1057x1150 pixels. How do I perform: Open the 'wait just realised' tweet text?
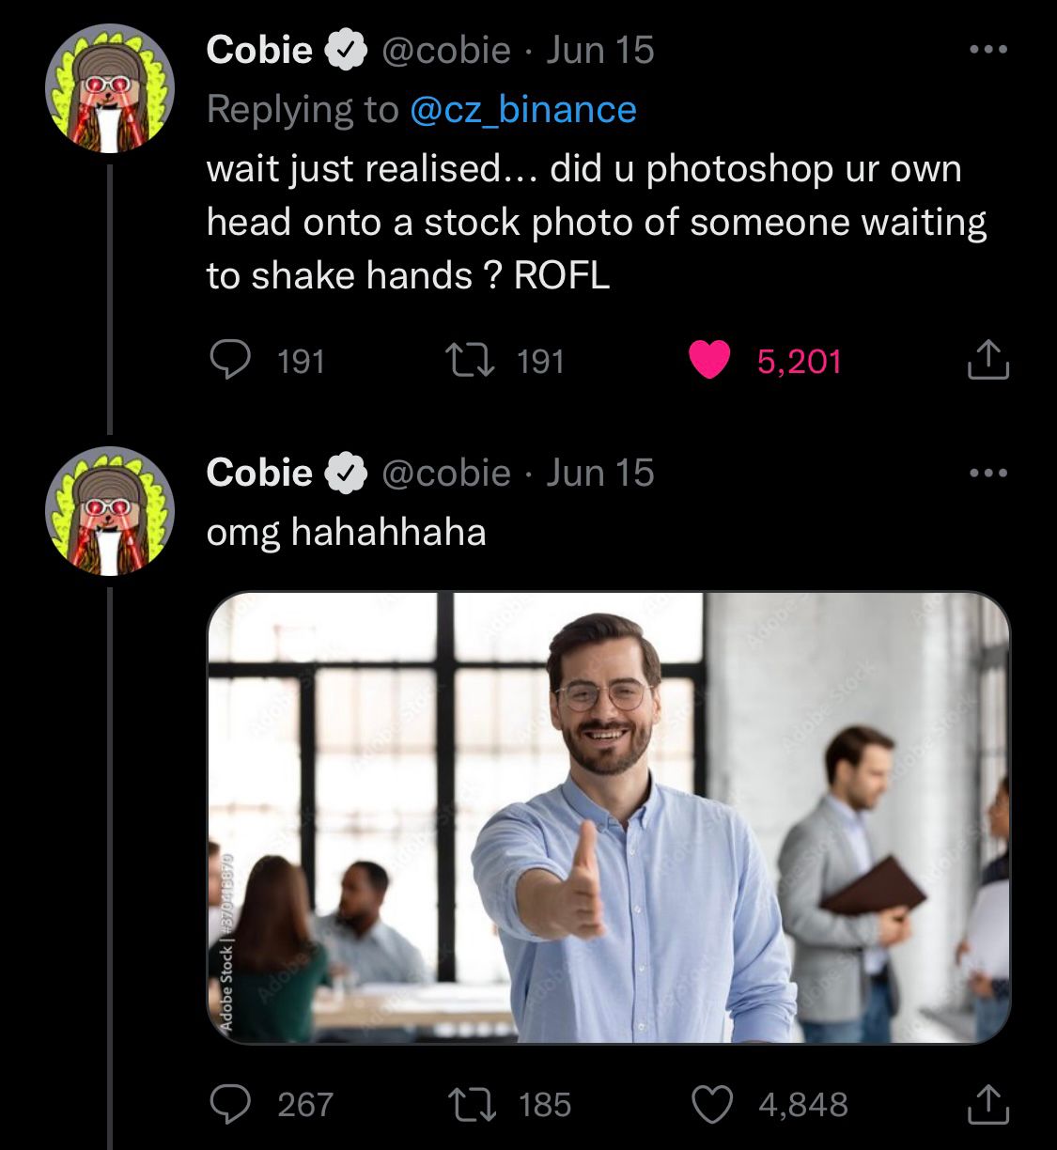[x=597, y=222]
